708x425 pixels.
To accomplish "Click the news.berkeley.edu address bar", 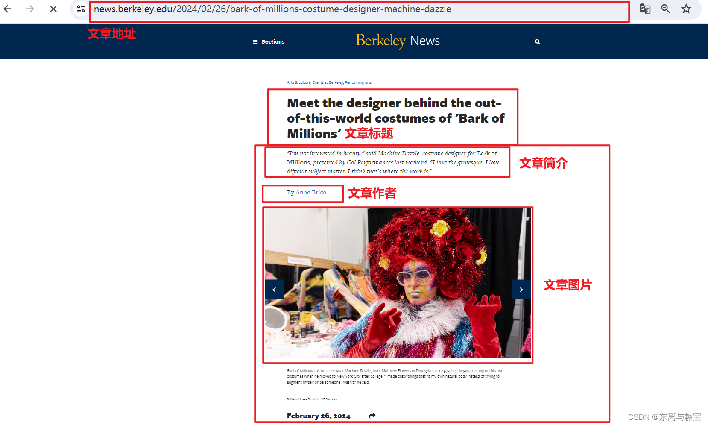I will (359, 9).
